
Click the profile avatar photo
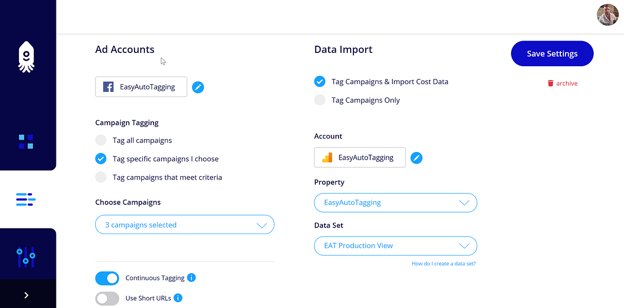[x=608, y=15]
